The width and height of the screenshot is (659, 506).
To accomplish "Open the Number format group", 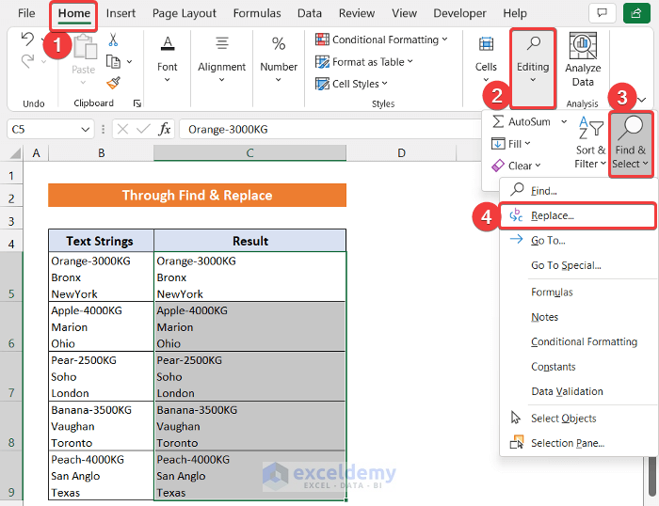I will point(279,59).
